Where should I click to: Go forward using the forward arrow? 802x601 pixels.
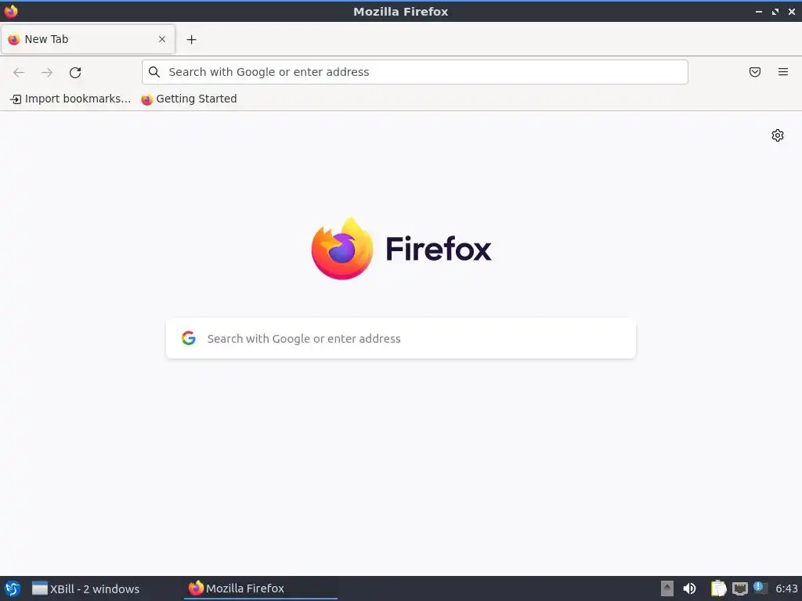point(47,73)
